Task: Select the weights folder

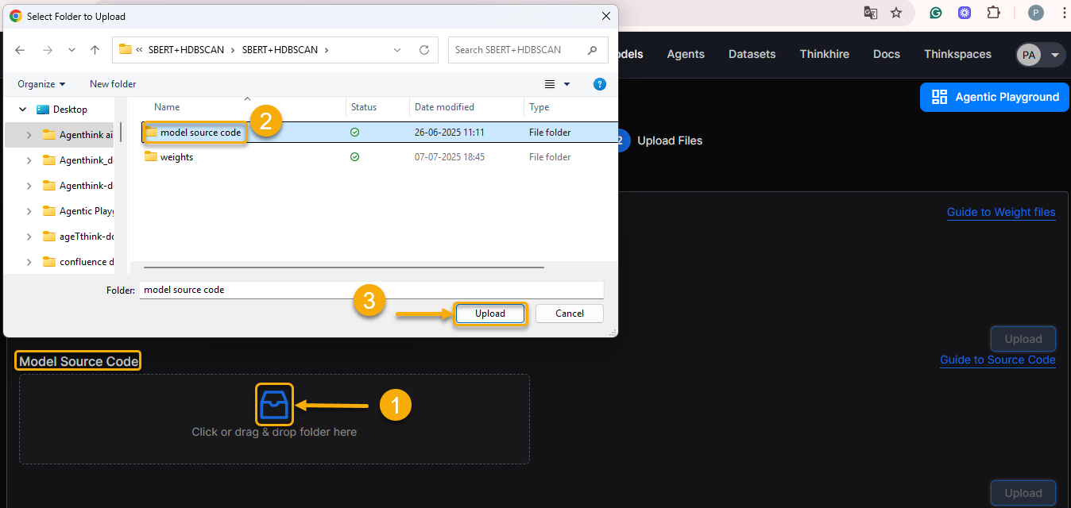Action: pos(176,157)
